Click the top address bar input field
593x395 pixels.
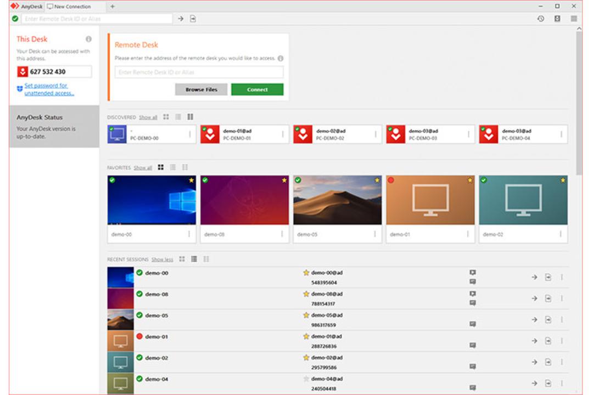(97, 19)
